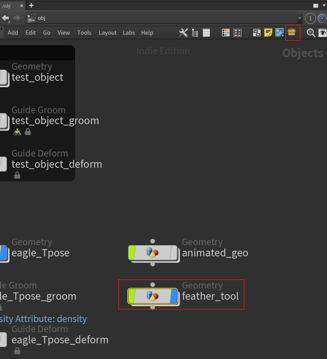327x359 pixels.
Task: Click feather_tool output connector dot
Action: point(153,308)
